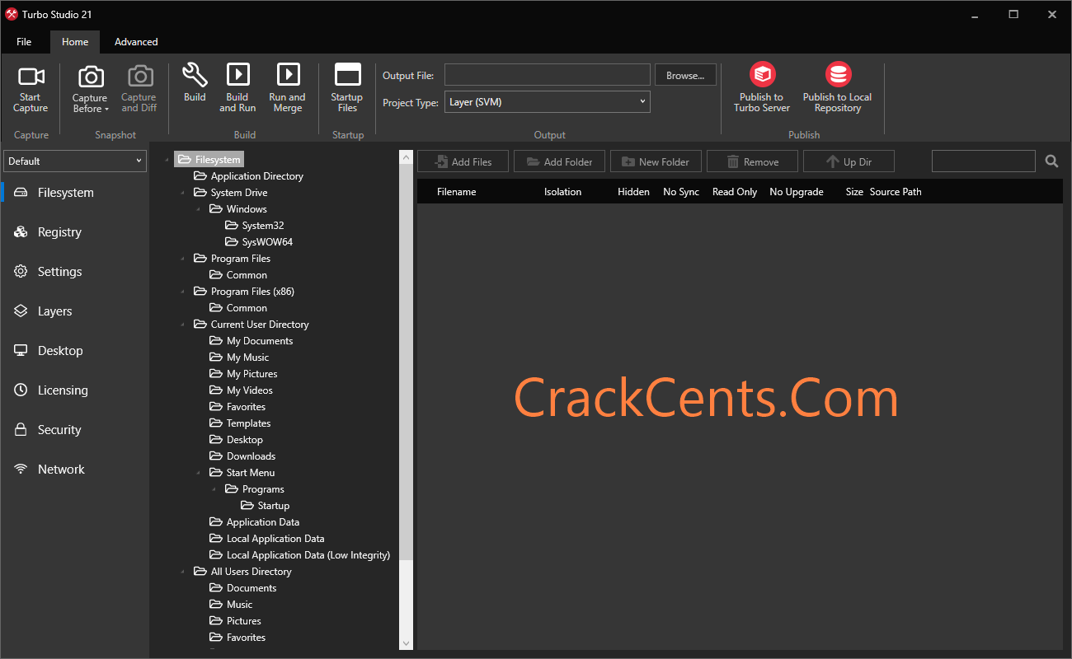
Task: Click the Add Folder button
Action: (x=559, y=161)
